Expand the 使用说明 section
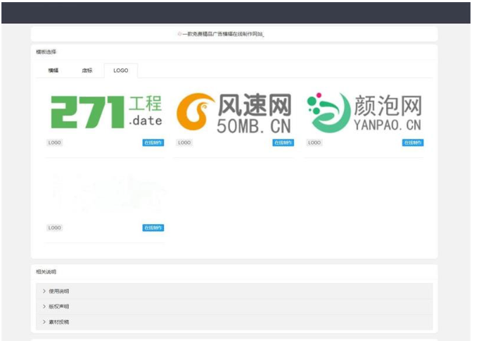Image resolution: width=486 pixels, height=341 pixels. click(59, 291)
